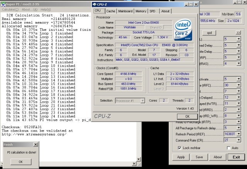Viewport: 247px width, 169px height.
Task: Click OK in the CPU-Z window
Action: click(x=188, y=116)
